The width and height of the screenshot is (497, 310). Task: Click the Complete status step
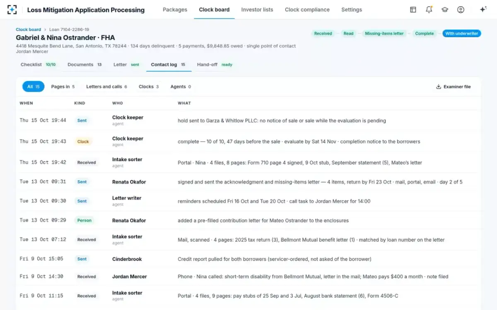pyautogui.click(x=425, y=33)
